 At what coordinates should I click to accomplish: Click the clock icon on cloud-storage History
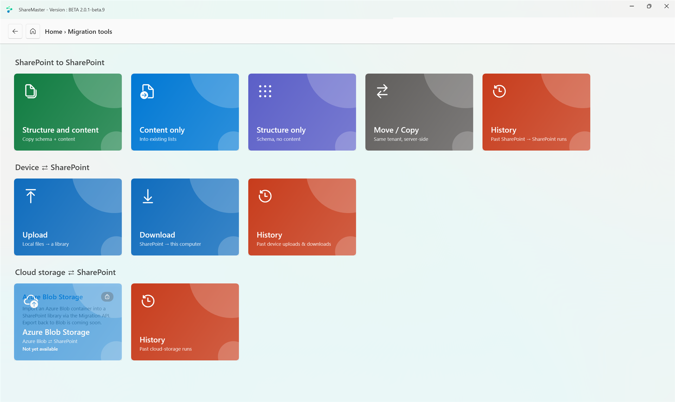[x=148, y=301]
